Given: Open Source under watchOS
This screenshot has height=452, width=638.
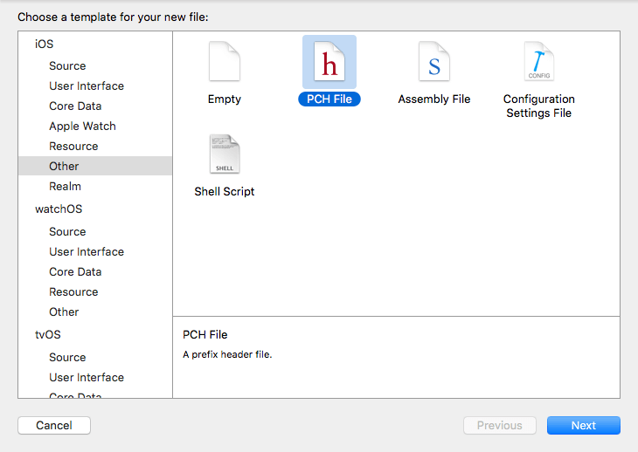Looking at the screenshot, I should pos(67,231).
